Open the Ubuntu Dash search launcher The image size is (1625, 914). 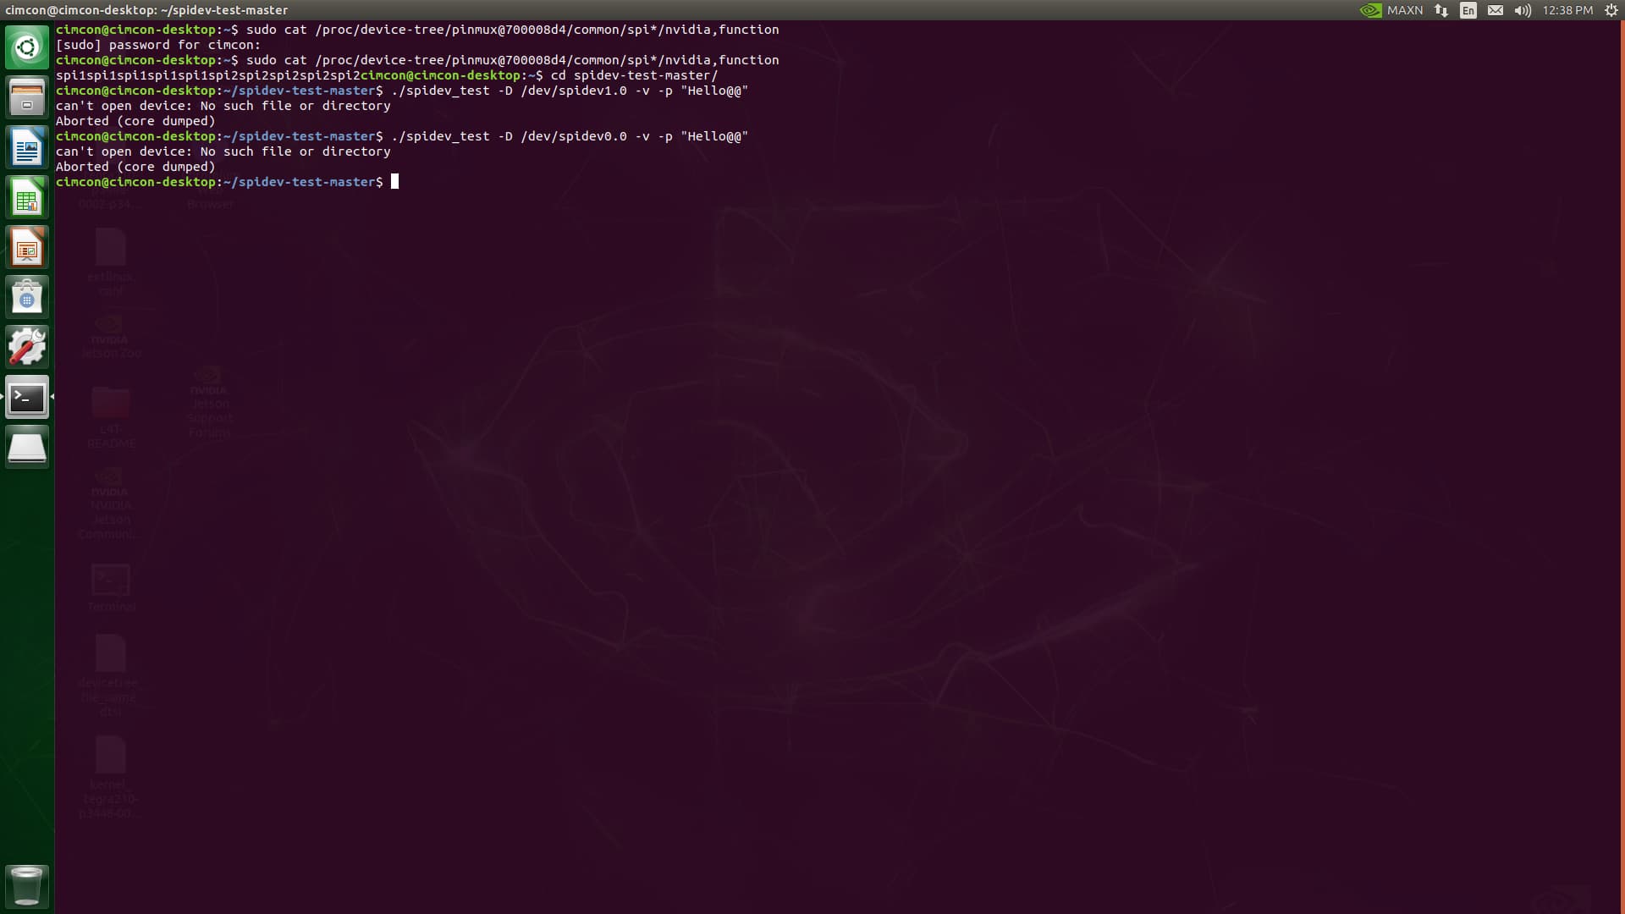click(27, 47)
